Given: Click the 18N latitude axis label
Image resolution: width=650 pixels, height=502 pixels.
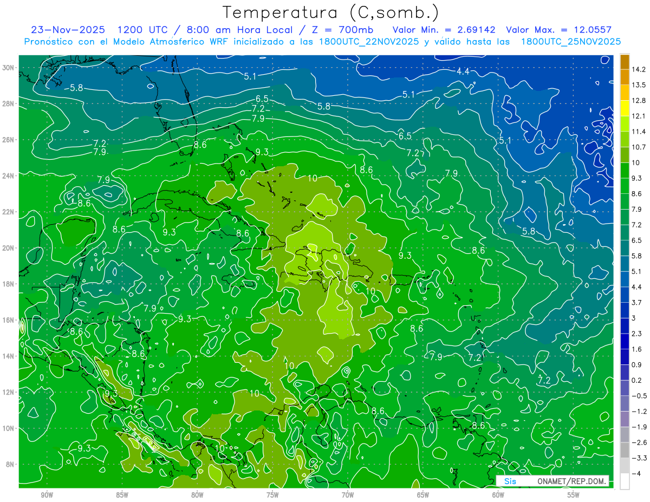Looking at the screenshot, I should (x=8, y=284).
